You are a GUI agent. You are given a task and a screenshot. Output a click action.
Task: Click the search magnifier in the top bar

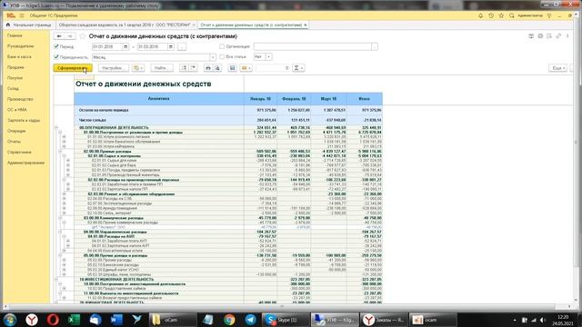[512, 15]
